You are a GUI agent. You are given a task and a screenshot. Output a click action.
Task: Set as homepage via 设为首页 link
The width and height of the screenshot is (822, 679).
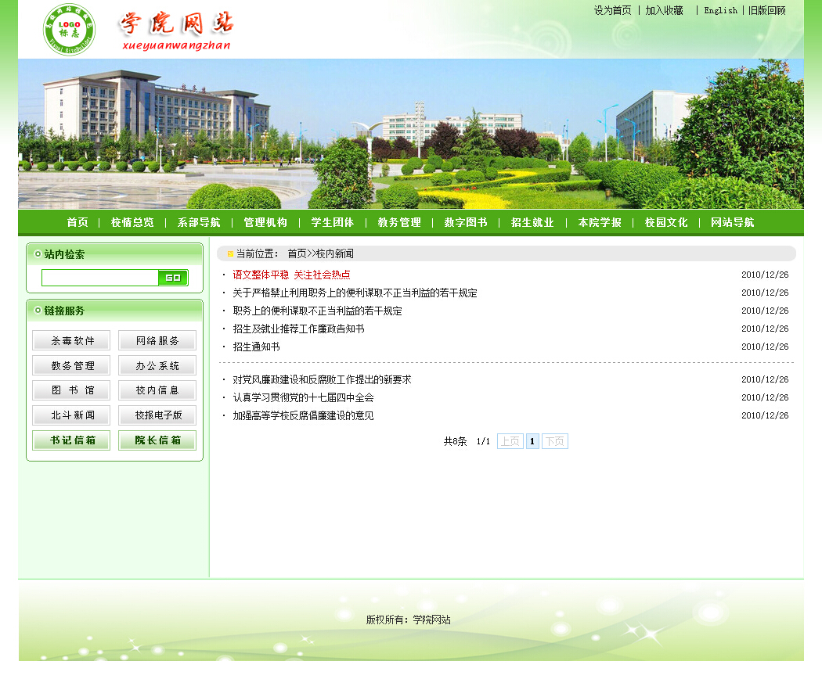[612, 10]
